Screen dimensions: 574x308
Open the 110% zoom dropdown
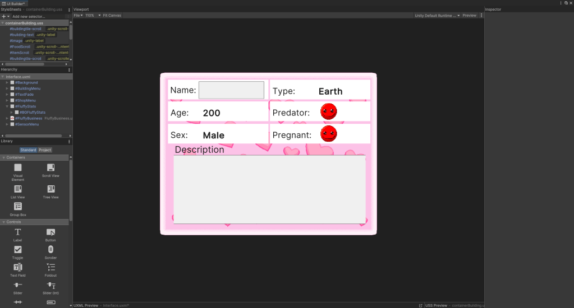tap(93, 15)
